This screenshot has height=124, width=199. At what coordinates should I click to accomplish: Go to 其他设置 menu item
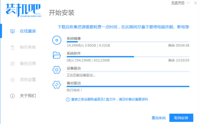[28, 80]
